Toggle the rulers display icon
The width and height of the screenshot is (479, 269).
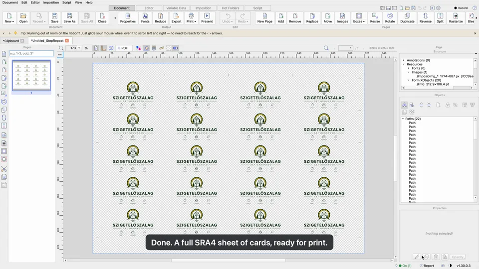tap(104, 48)
